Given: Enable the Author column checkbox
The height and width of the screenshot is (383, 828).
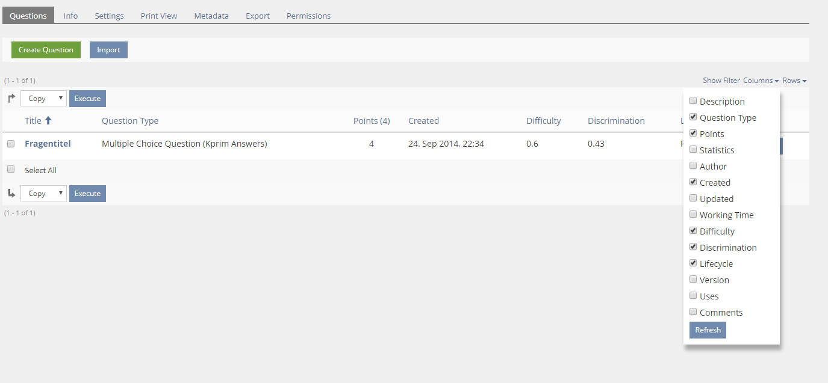Looking at the screenshot, I should click(x=693, y=166).
